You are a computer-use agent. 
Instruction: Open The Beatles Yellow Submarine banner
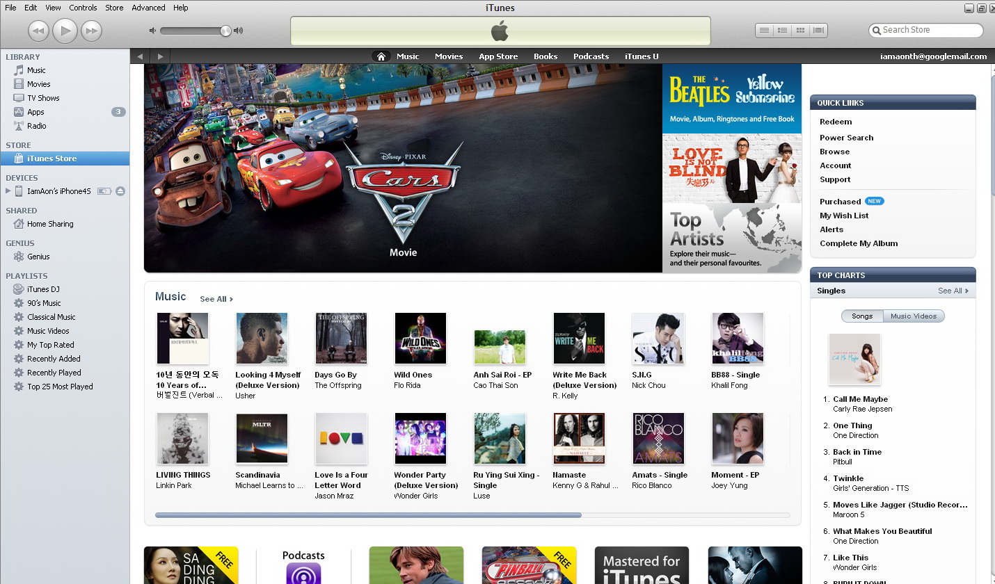pyautogui.click(x=732, y=99)
